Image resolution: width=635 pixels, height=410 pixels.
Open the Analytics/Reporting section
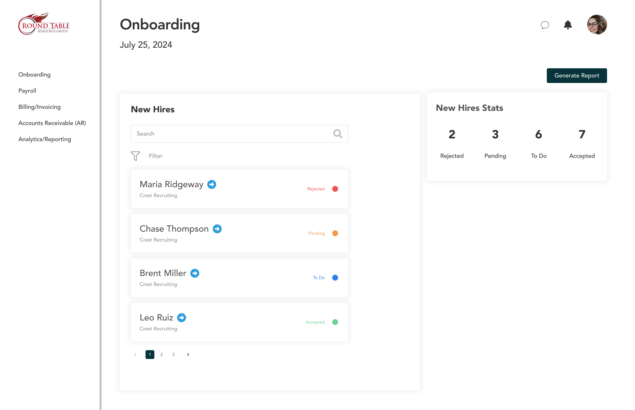tap(44, 139)
